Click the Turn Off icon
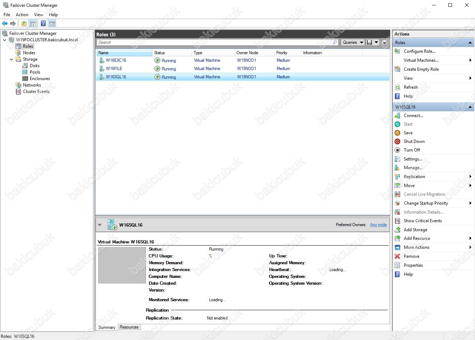Viewport: 475px width, 340px height. pos(397,150)
